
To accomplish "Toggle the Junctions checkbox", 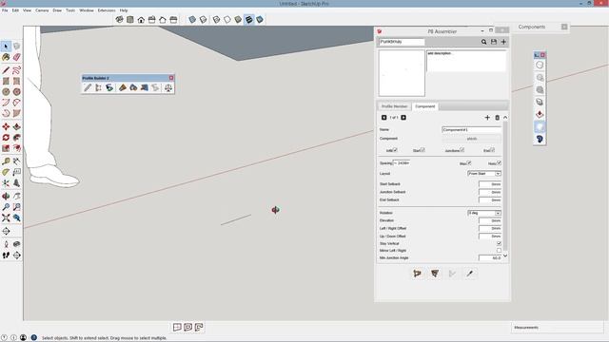I will coord(462,150).
